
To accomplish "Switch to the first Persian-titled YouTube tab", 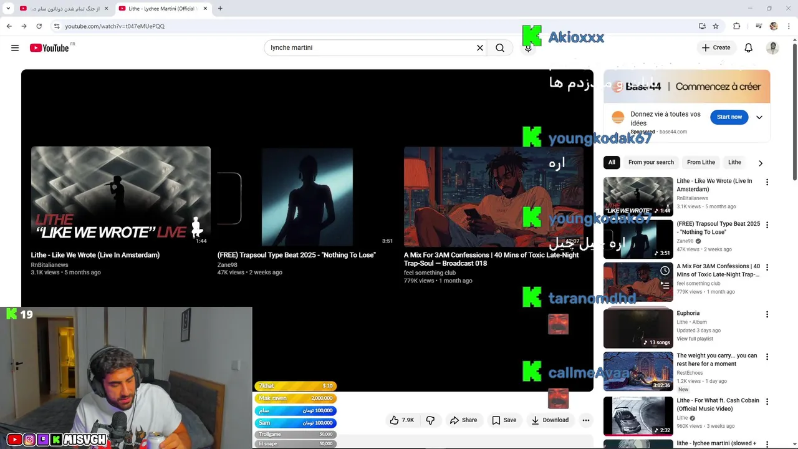I will pos(64,9).
